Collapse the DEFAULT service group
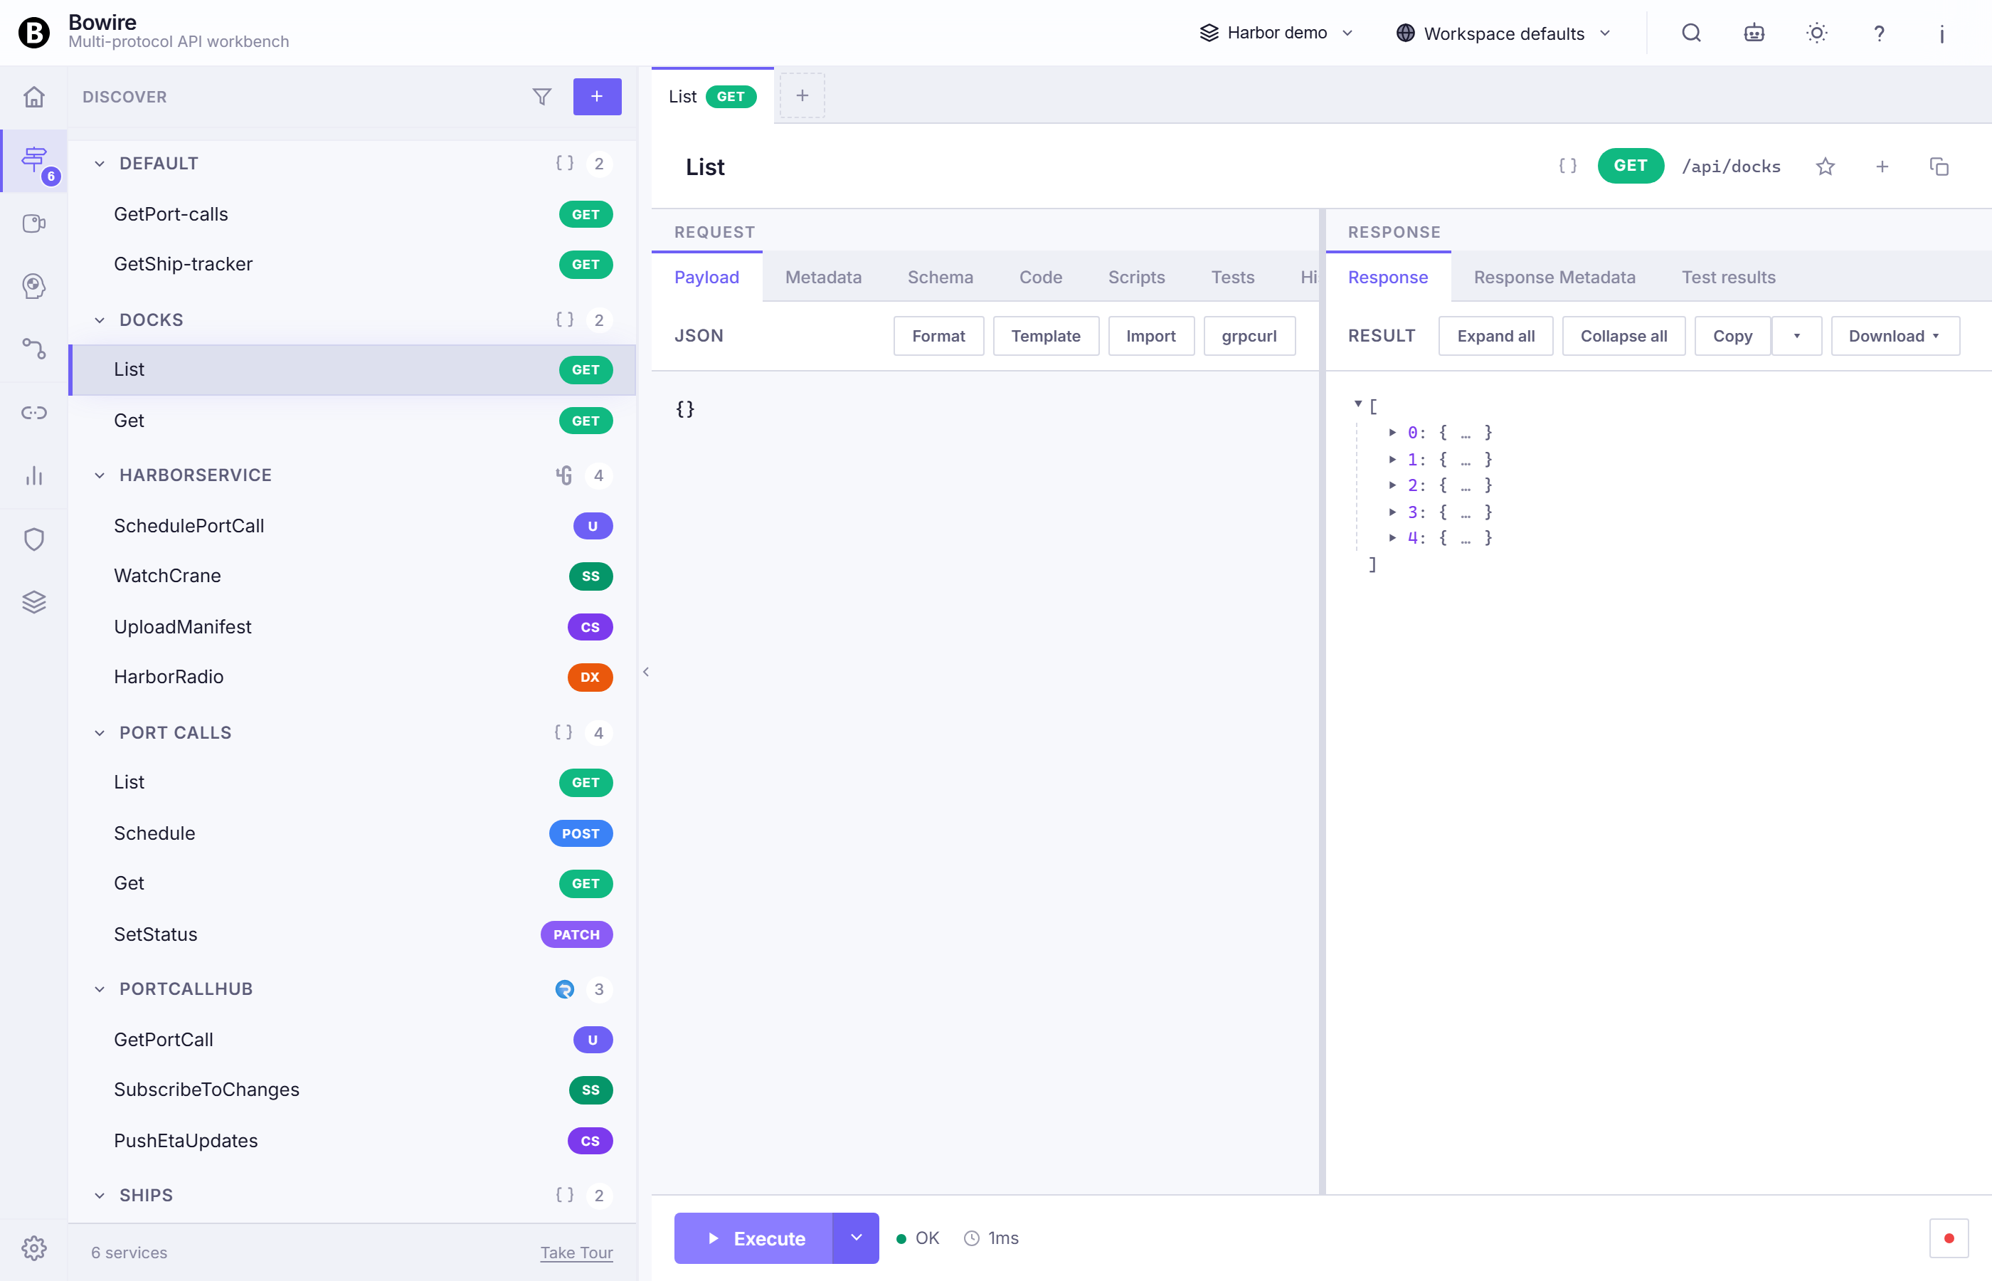Image resolution: width=1992 pixels, height=1281 pixels. pyautogui.click(x=99, y=164)
